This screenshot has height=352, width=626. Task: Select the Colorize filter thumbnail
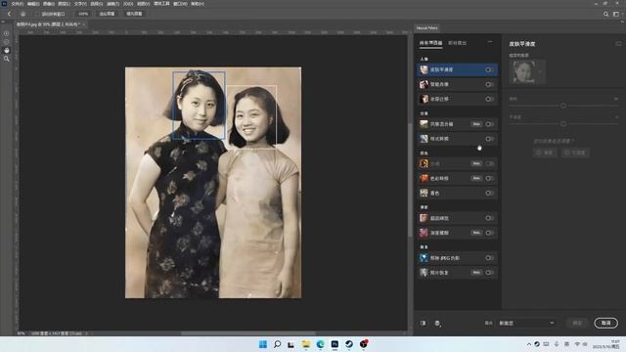click(x=424, y=193)
